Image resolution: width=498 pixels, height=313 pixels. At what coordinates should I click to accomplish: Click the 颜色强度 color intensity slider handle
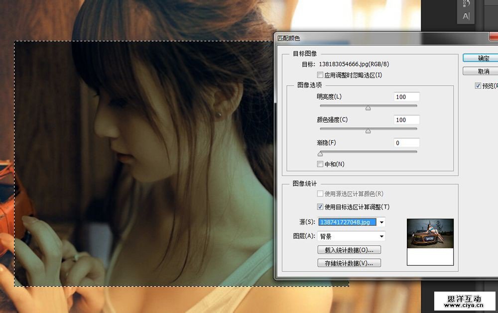(x=368, y=131)
